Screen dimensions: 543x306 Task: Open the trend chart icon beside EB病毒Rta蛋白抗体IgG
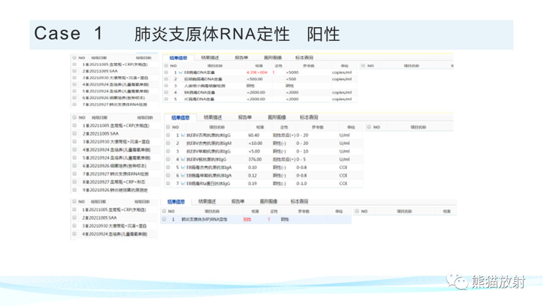click(183, 184)
